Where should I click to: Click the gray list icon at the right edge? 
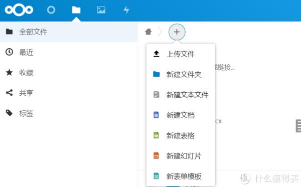click(x=298, y=126)
